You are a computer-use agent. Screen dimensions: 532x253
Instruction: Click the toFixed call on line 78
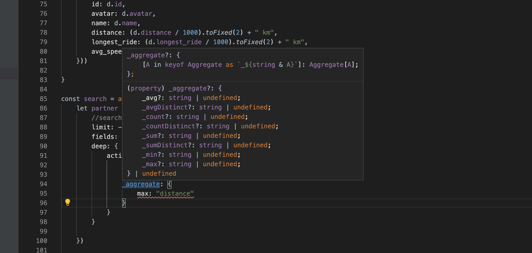pyautogui.click(x=219, y=33)
